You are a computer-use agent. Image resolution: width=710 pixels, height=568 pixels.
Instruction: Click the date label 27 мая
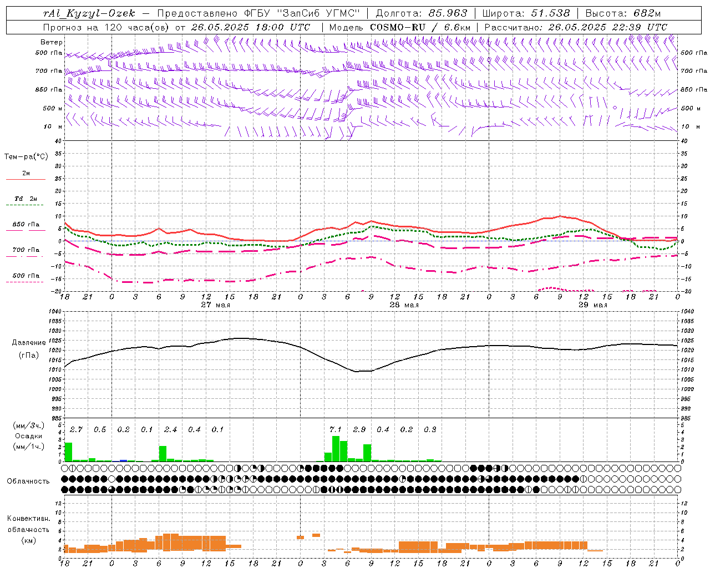(215, 305)
